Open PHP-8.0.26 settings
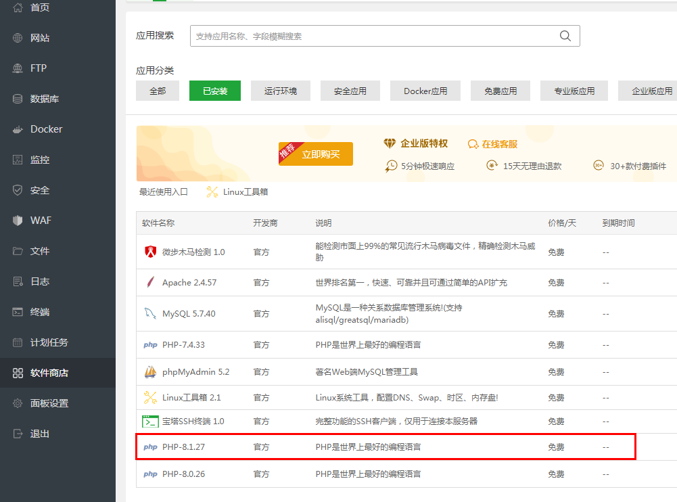 pos(183,474)
